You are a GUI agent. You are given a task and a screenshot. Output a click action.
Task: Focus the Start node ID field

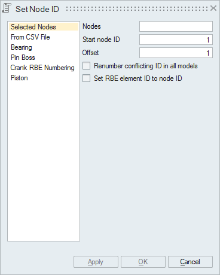pyautogui.click(x=176, y=40)
